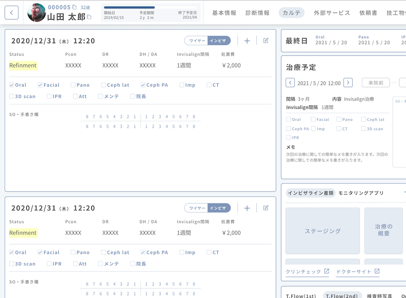Copy patient ID 000005 with copy icon
The image size is (406, 298).
tap(74, 7)
